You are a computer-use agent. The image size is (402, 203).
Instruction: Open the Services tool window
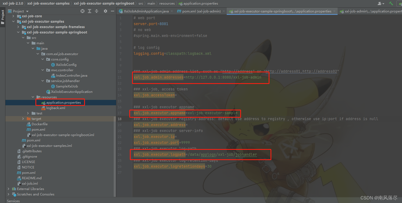[x=13, y=201]
